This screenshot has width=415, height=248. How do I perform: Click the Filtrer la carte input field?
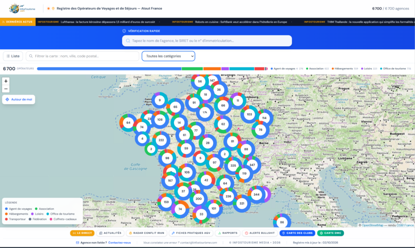[x=82, y=56]
